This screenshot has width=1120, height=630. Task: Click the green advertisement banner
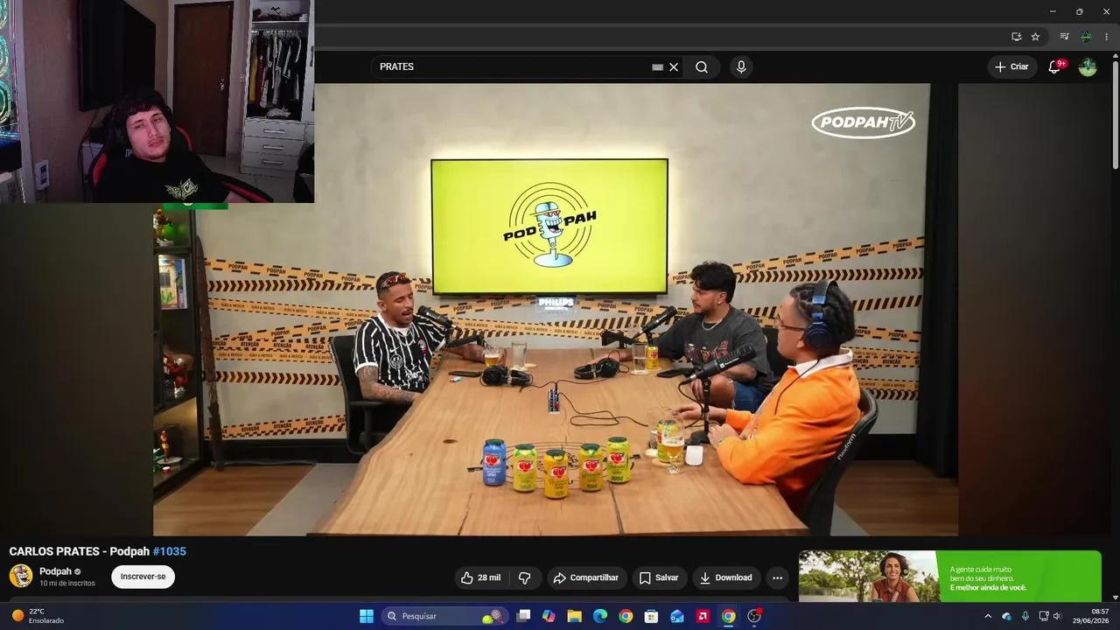[950, 576]
